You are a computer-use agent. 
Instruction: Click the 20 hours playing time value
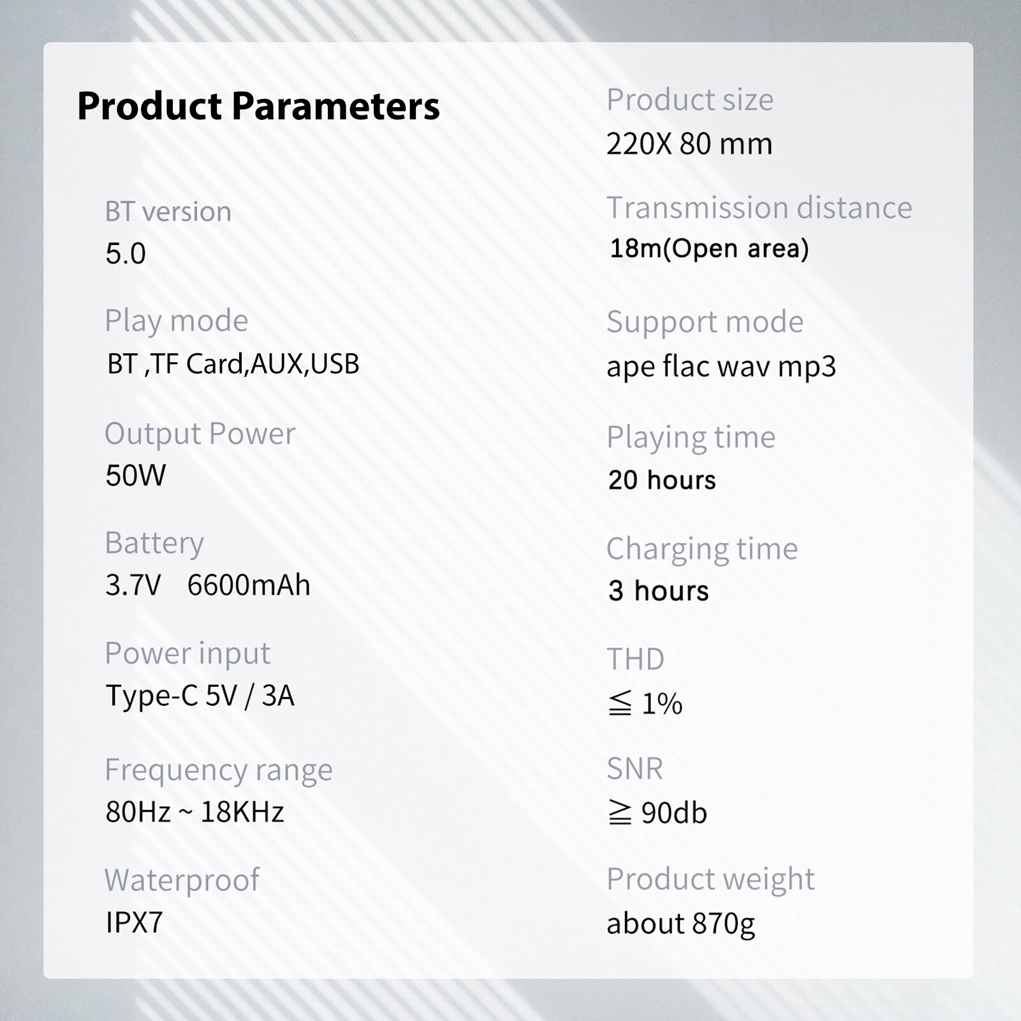[x=662, y=480]
